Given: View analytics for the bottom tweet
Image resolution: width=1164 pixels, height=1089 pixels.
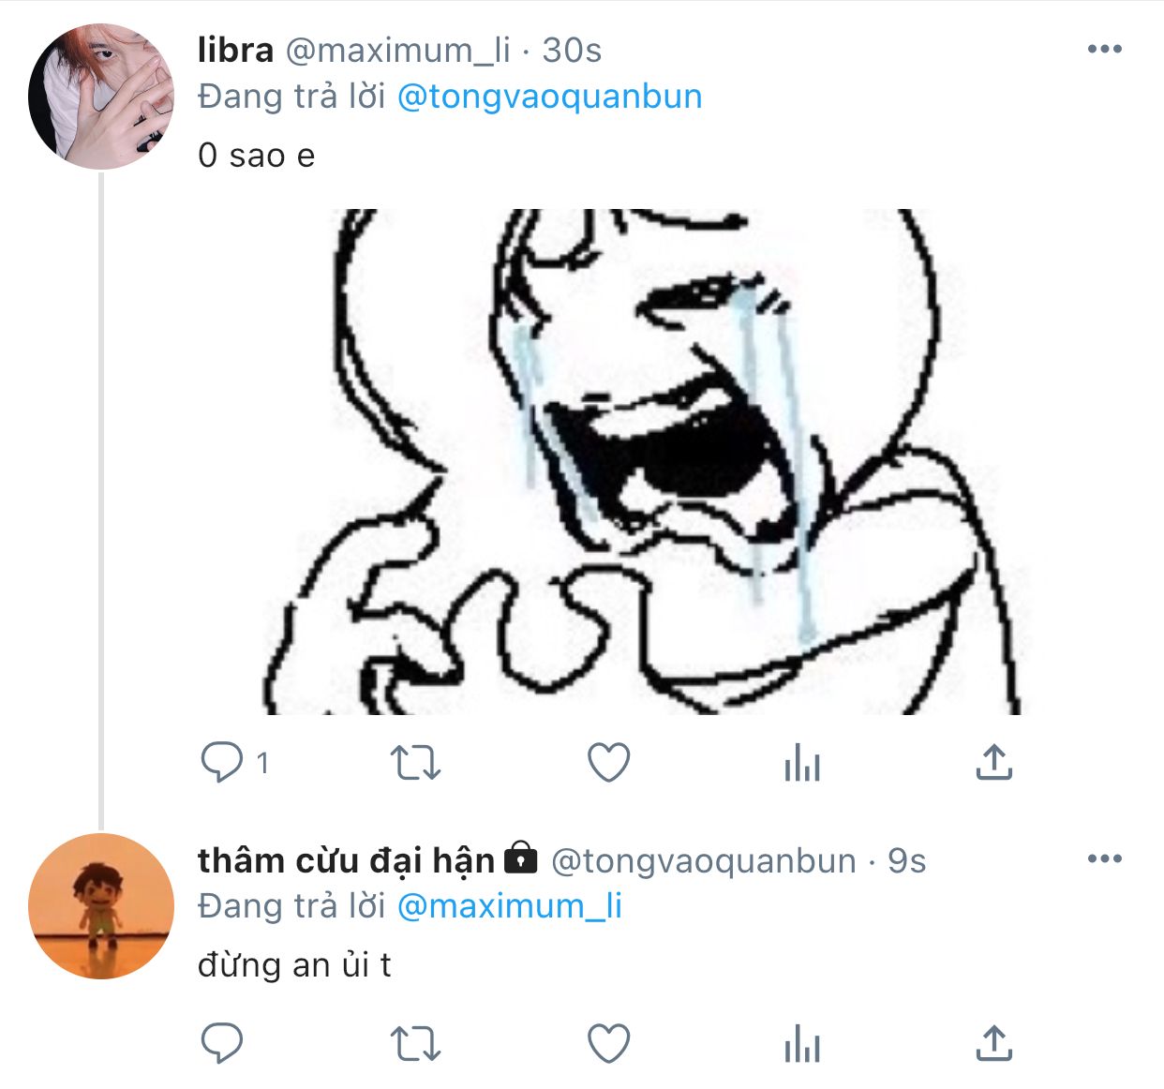Looking at the screenshot, I should point(802,1043).
